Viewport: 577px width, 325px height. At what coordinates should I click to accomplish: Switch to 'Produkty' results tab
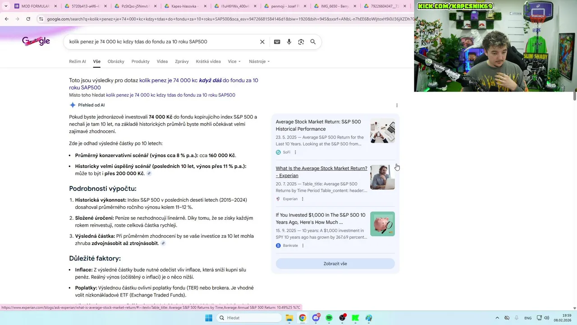141,61
